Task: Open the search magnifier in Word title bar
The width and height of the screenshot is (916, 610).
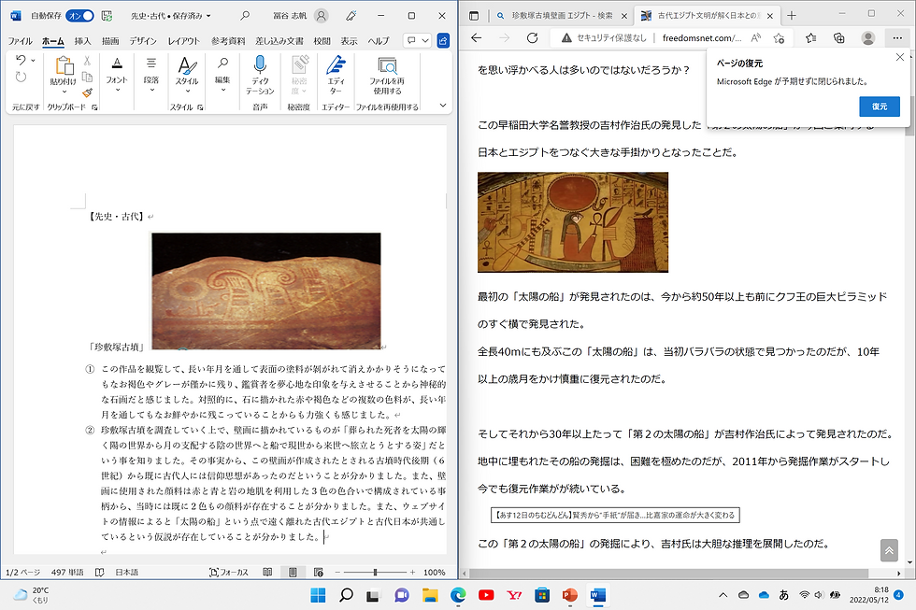Action: pos(245,16)
